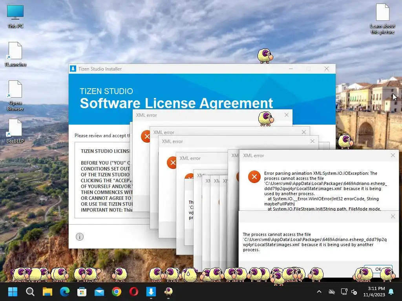The image size is (402, 301).
Task: Click the sheep on the first XML error dialog
Action: coord(266,118)
